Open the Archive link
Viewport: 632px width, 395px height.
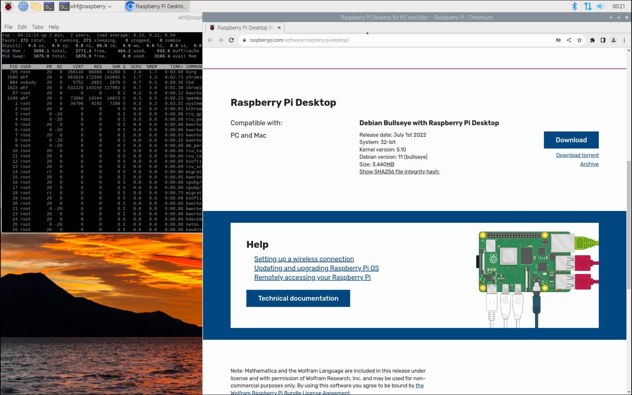590,164
